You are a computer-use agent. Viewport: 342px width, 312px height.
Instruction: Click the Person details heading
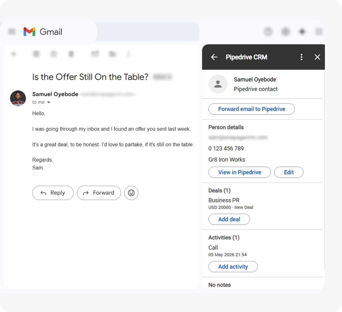[226, 127]
